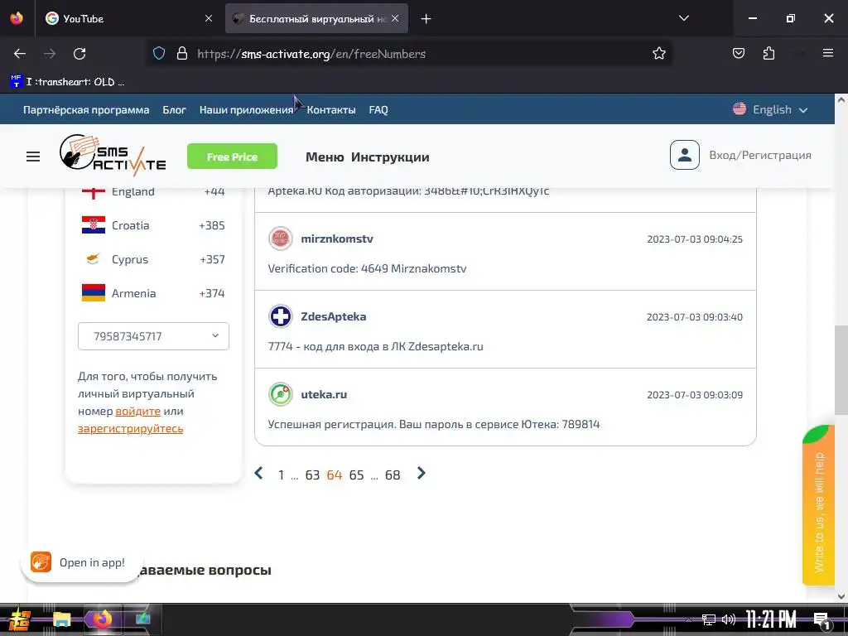Screen dimensions: 848x636
Task: Open the FAQ menu item
Action: point(378,110)
